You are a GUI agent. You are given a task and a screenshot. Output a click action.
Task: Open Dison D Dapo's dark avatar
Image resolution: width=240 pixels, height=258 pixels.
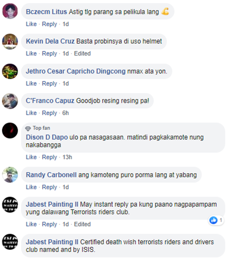click(x=10, y=131)
